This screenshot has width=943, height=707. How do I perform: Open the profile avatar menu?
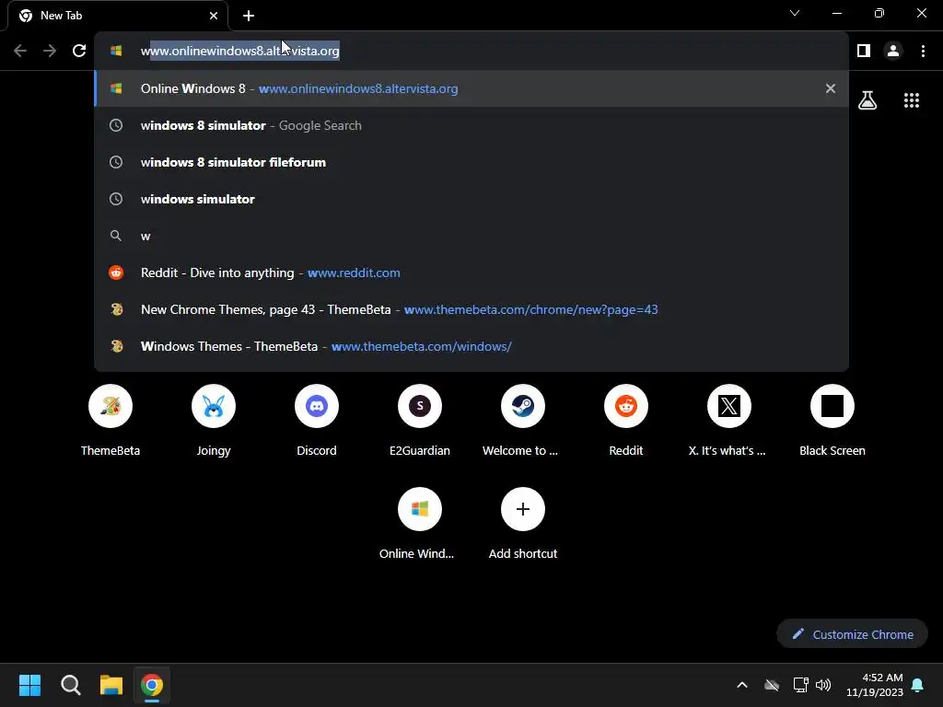tap(893, 52)
